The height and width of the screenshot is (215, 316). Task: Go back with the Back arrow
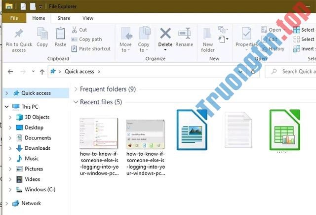click(10, 72)
